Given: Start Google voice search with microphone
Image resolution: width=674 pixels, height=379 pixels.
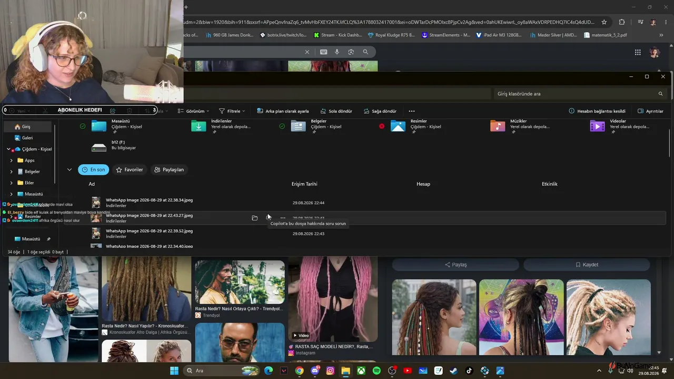Looking at the screenshot, I should click(x=337, y=52).
